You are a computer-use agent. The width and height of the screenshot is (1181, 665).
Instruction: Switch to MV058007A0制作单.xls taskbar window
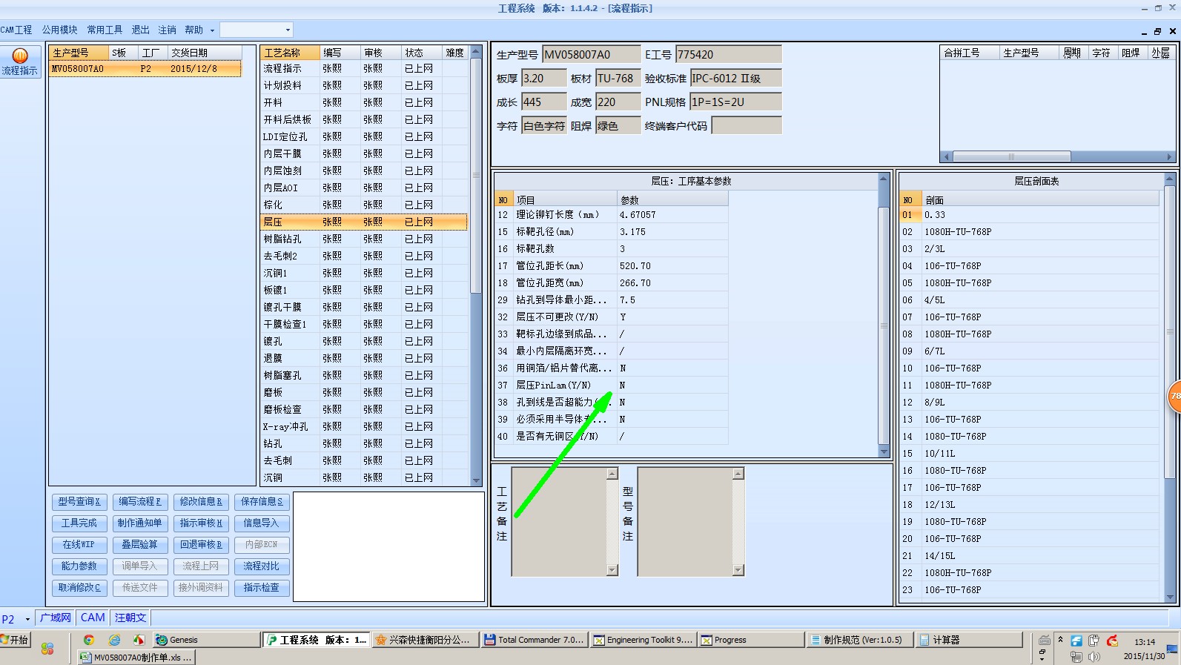click(x=136, y=657)
